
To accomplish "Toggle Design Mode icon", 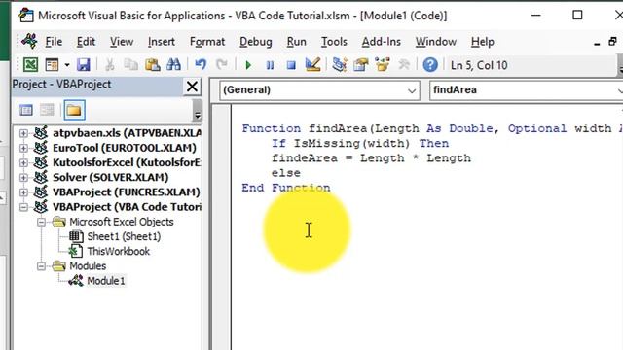I will 312,65.
